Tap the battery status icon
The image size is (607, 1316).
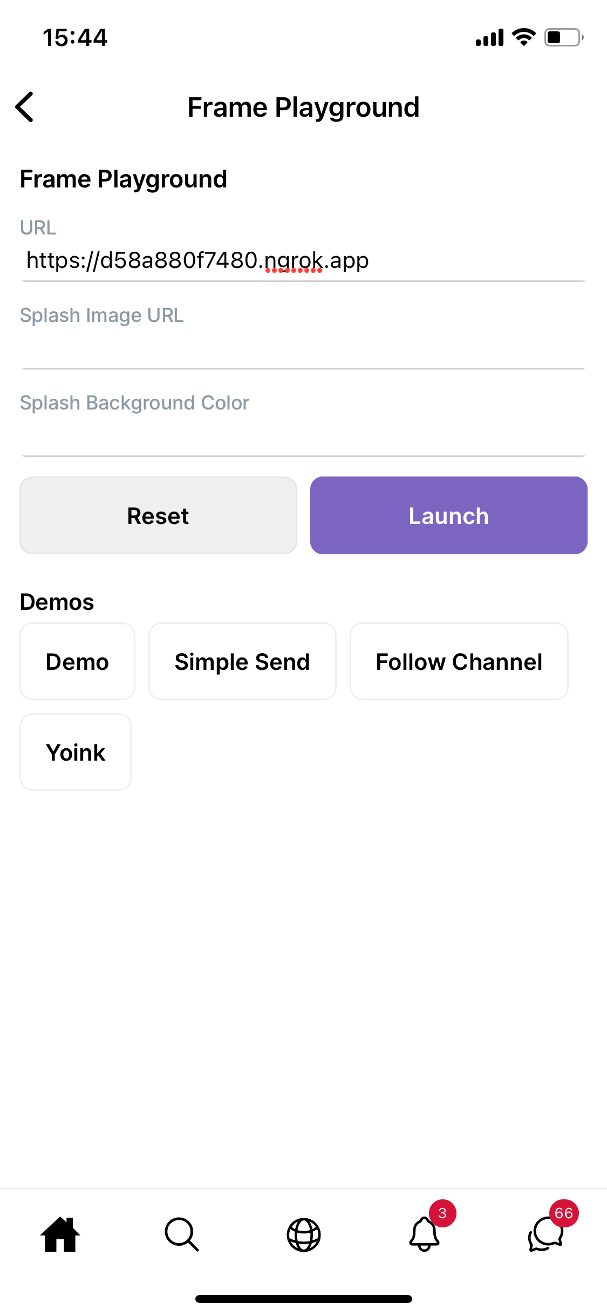point(563,37)
